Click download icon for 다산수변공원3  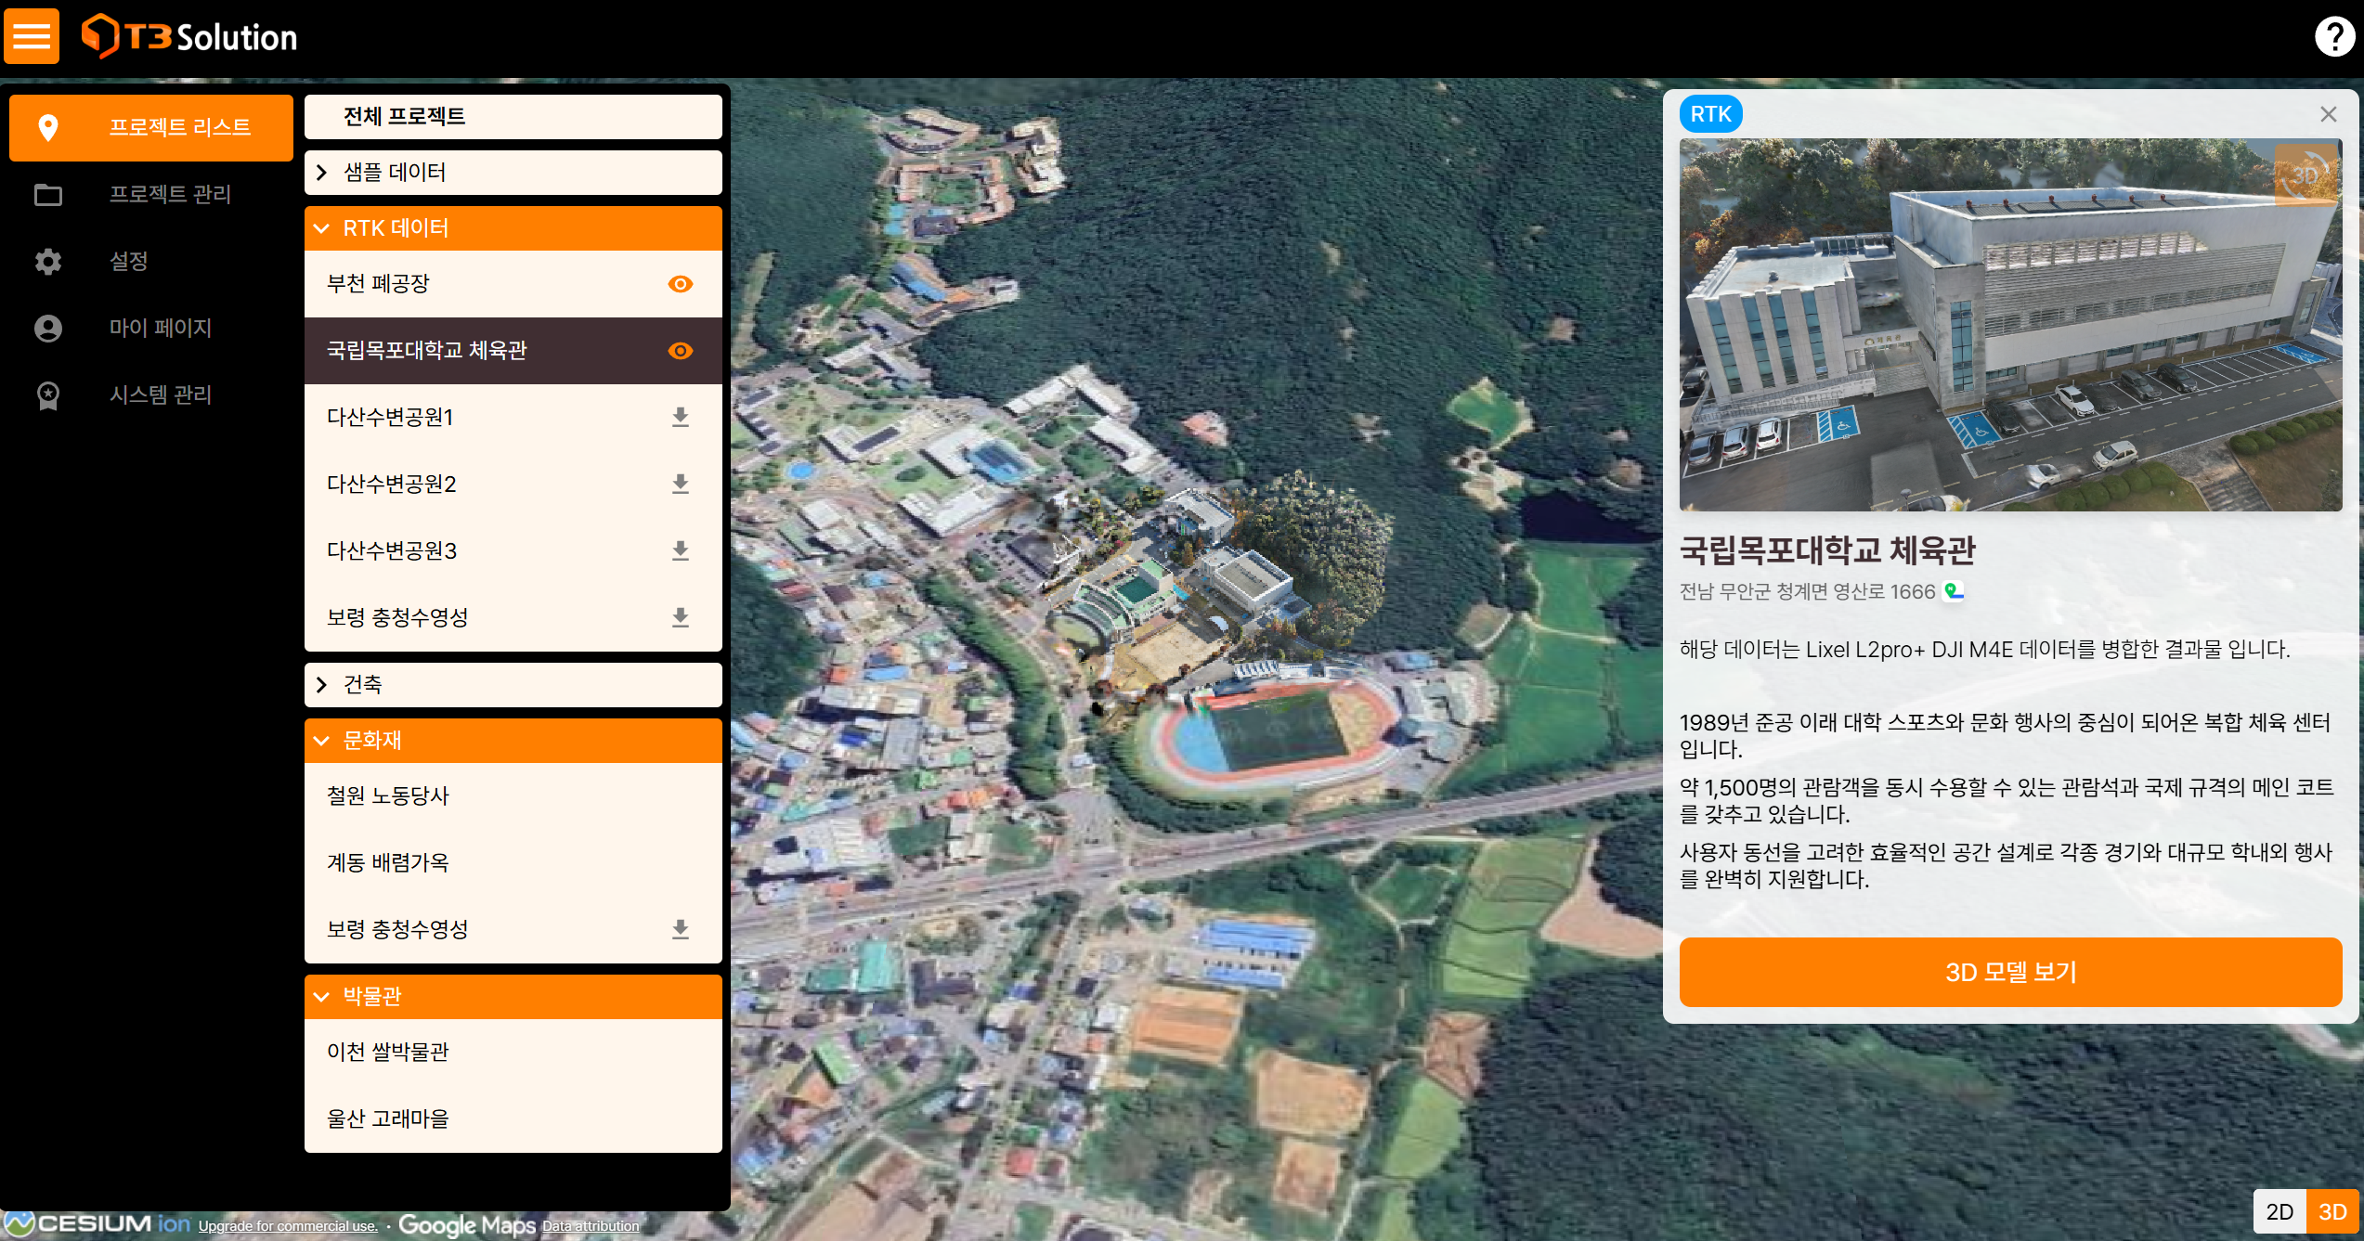point(680,551)
